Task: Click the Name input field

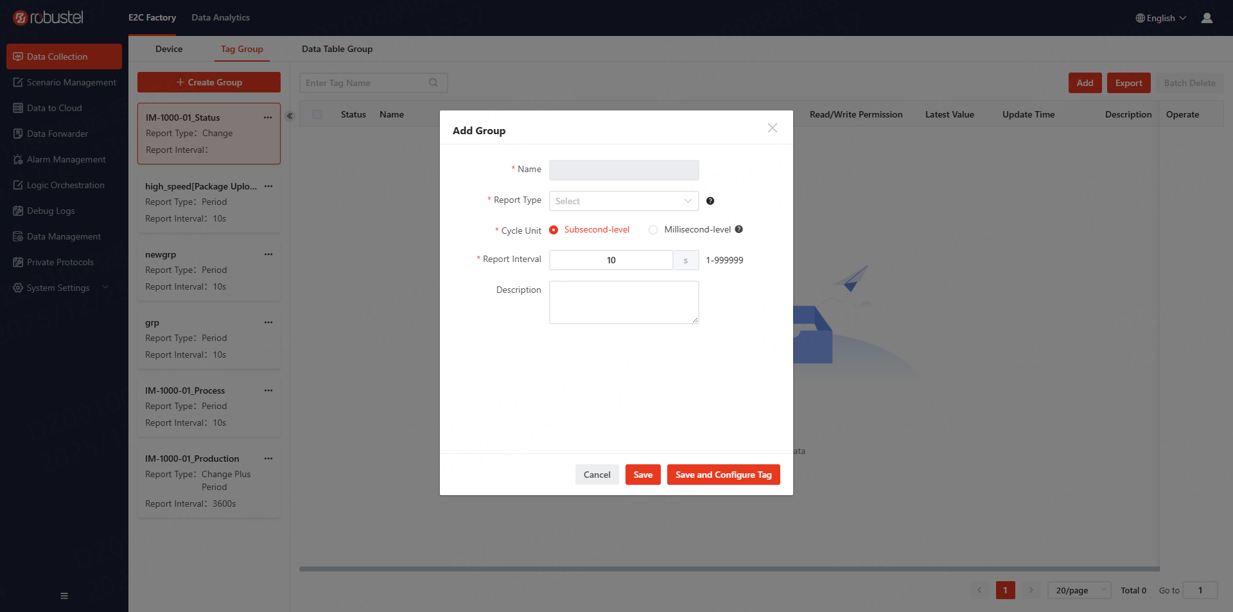Action: pos(624,170)
